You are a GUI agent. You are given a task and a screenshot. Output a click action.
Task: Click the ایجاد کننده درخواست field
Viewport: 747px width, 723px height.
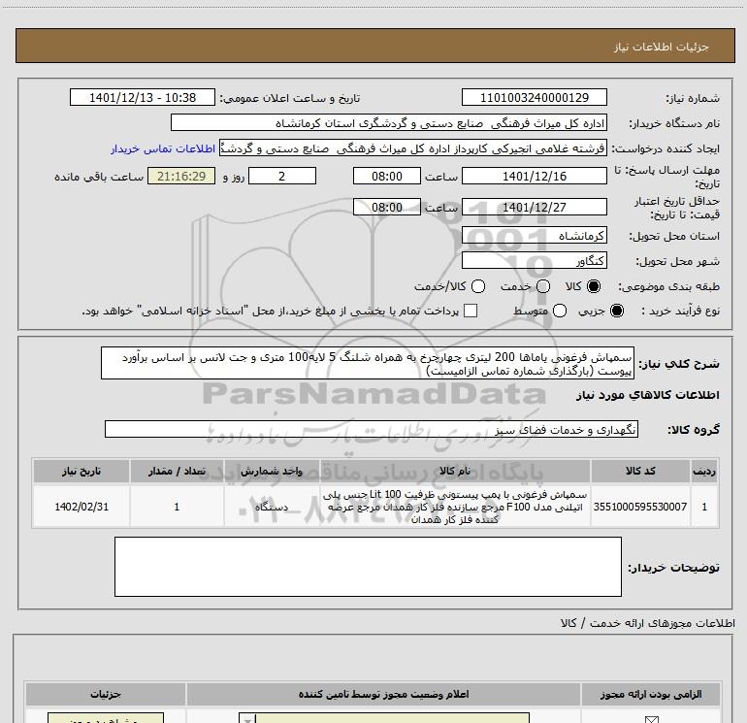[x=412, y=148]
